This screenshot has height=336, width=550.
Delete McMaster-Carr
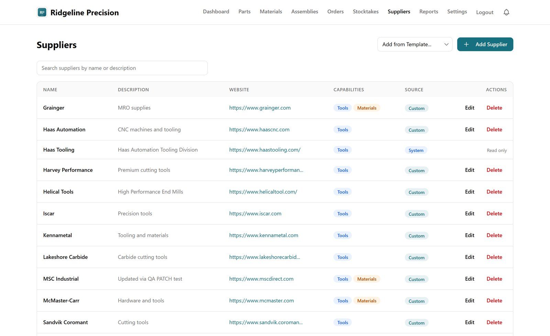click(494, 301)
